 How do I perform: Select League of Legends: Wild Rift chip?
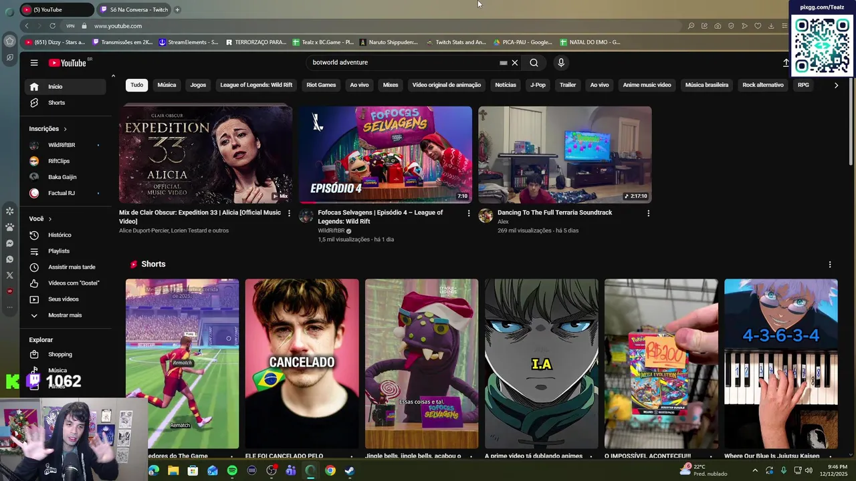[x=256, y=86]
